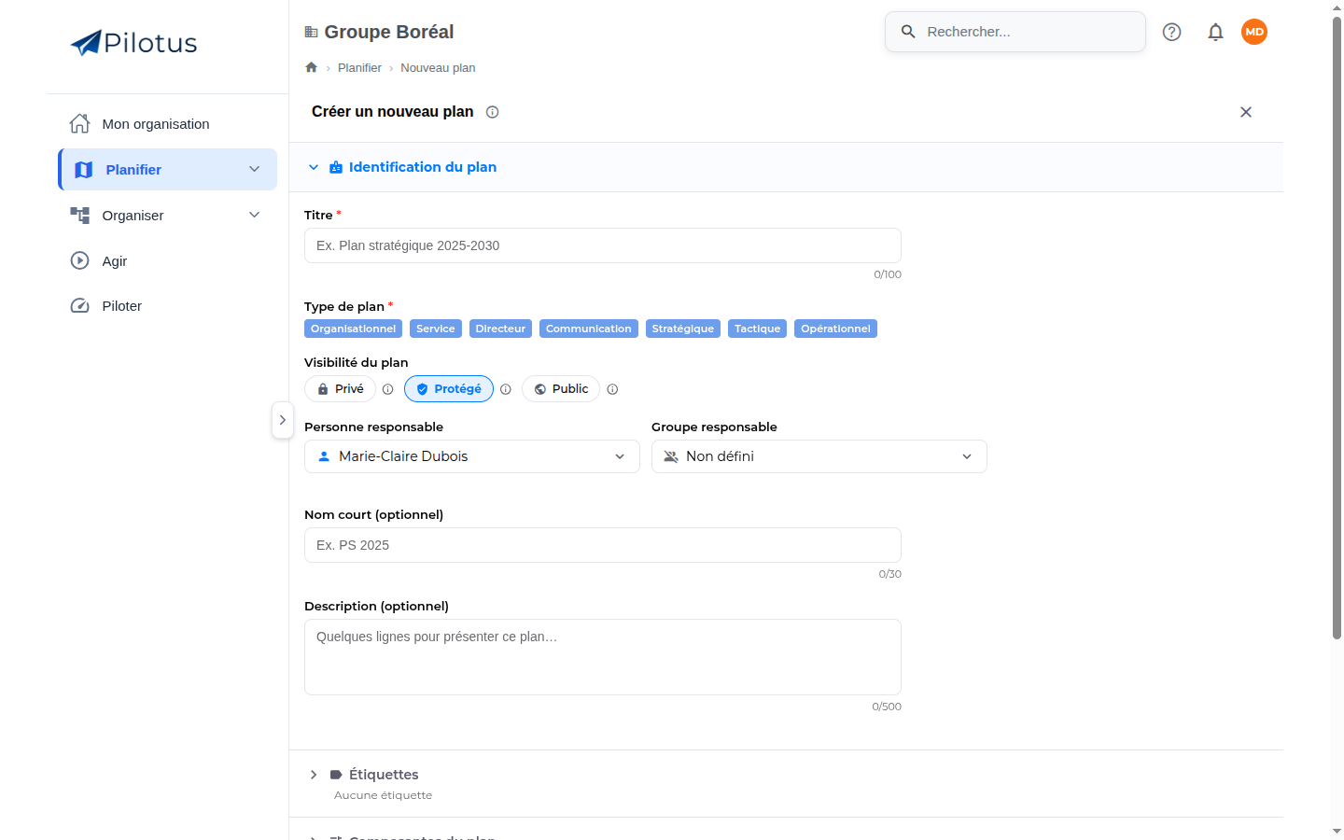Click the Pilotus logo
Screen dimensions: 1344x840
coord(133,43)
